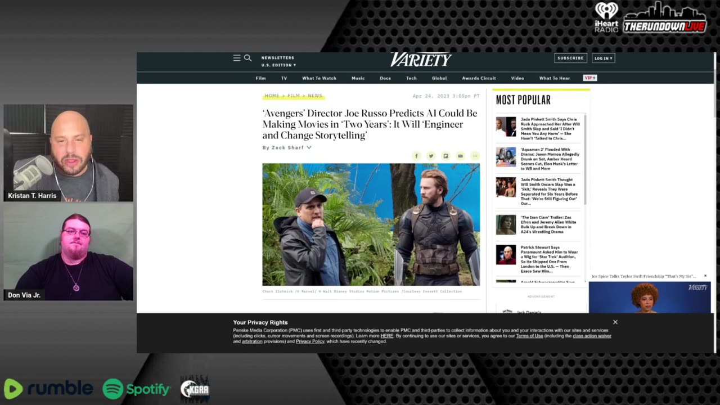Open the arbitration link
This screenshot has width=720, height=405.
click(x=252, y=341)
